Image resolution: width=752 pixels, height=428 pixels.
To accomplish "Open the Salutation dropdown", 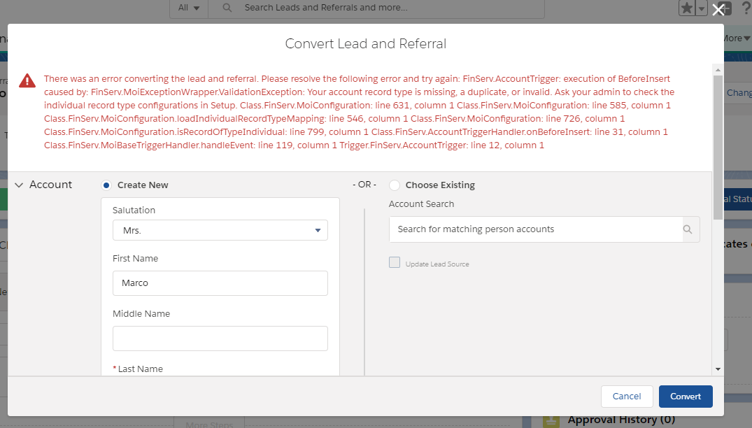I will click(220, 230).
